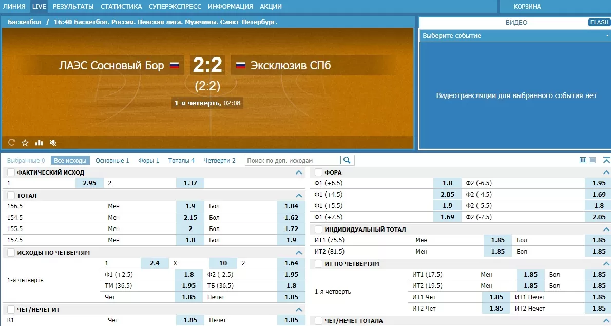
Task: Add the match to favorites via star icon
Action: pos(25,143)
